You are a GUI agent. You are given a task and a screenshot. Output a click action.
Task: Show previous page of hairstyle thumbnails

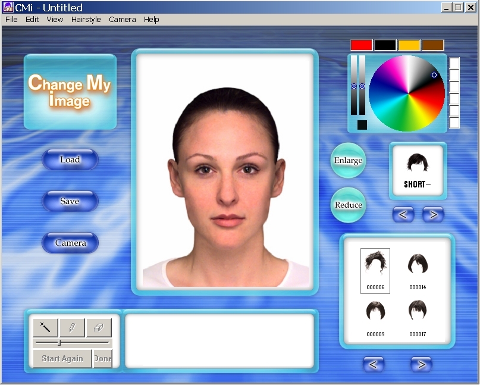point(374,364)
